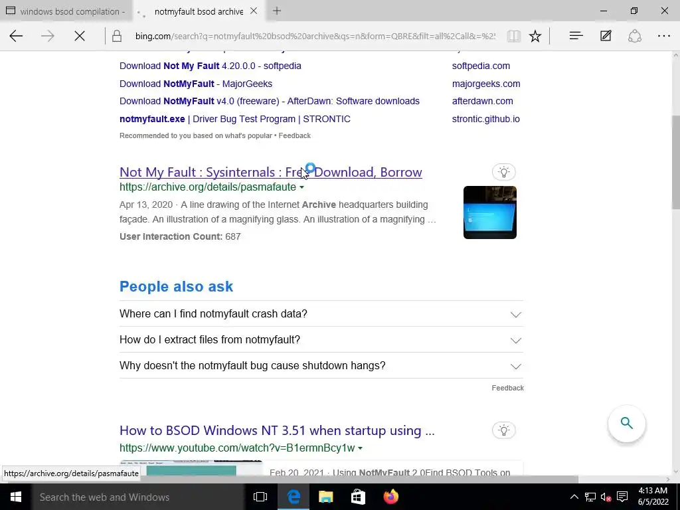680x510 pixels.
Task: Click the strontic.github.io domain link
Action: [485, 119]
